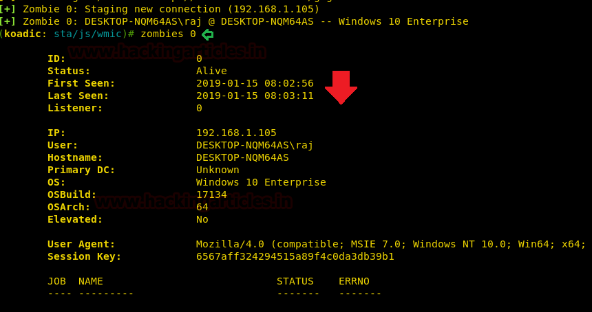Click the green left arrow after zombies 0
The image size is (592, 312).
(x=207, y=34)
